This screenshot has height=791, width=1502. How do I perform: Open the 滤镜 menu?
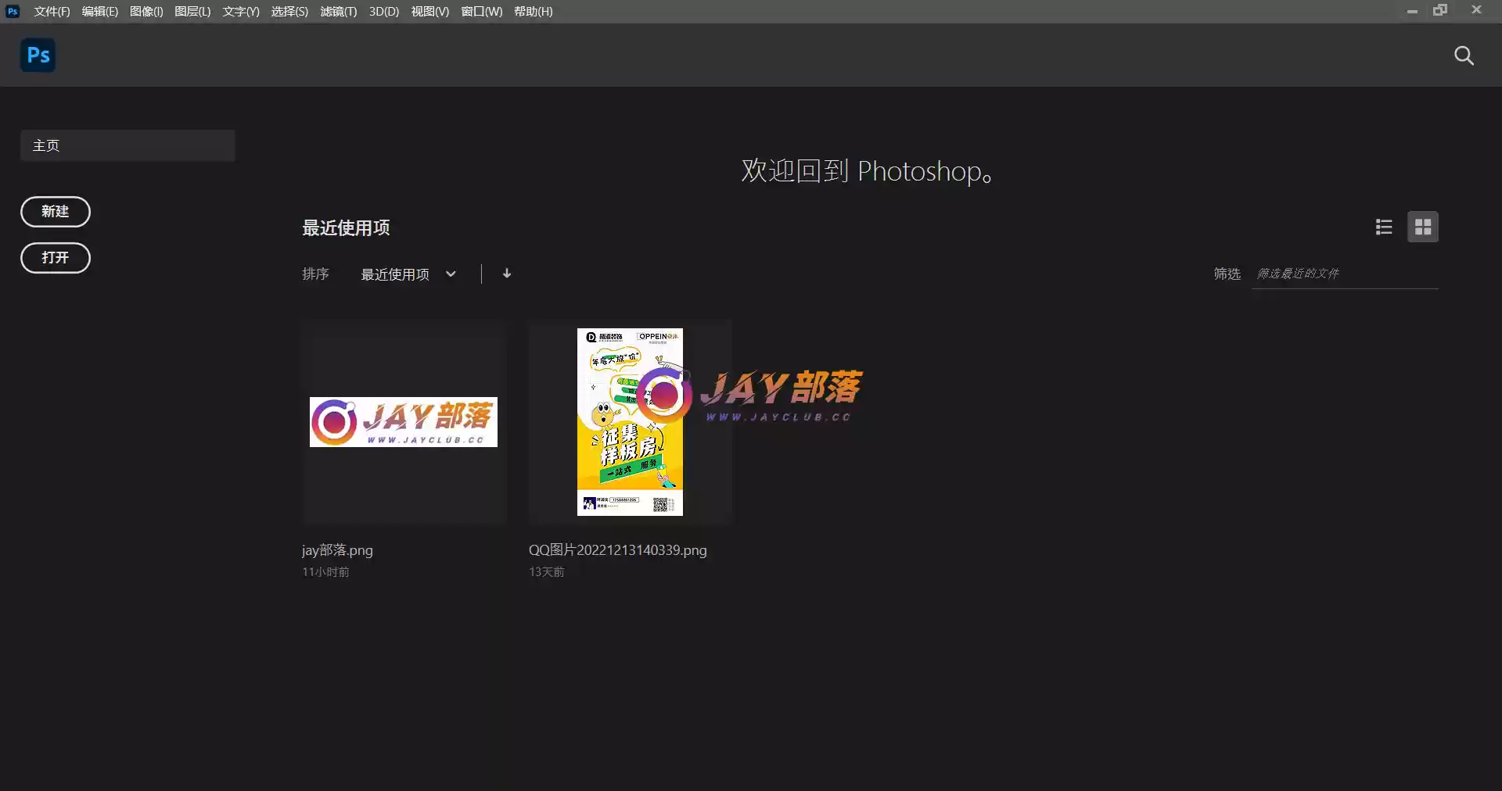tap(338, 11)
